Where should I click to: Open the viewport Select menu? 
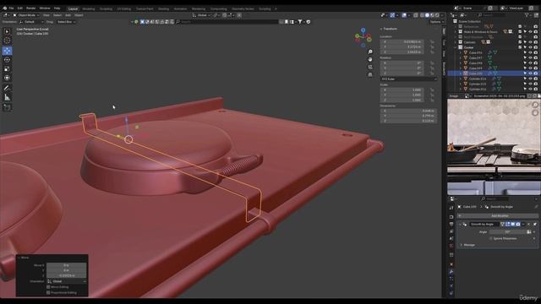[x=57, y=15]
